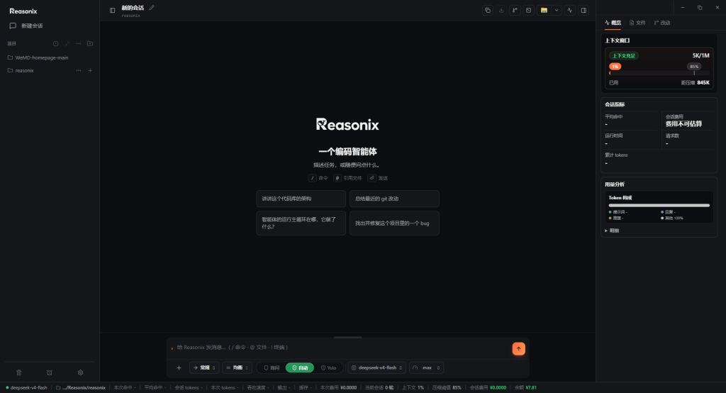The width and height of the screenshot is (726, 393).
Task: Click the 5K/1M context value
Action: tap(700, 55)
